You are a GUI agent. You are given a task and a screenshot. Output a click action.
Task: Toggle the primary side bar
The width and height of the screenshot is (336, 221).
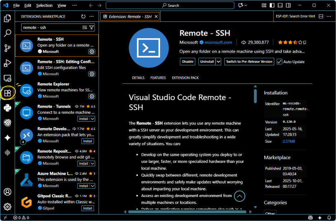(272, 5)
